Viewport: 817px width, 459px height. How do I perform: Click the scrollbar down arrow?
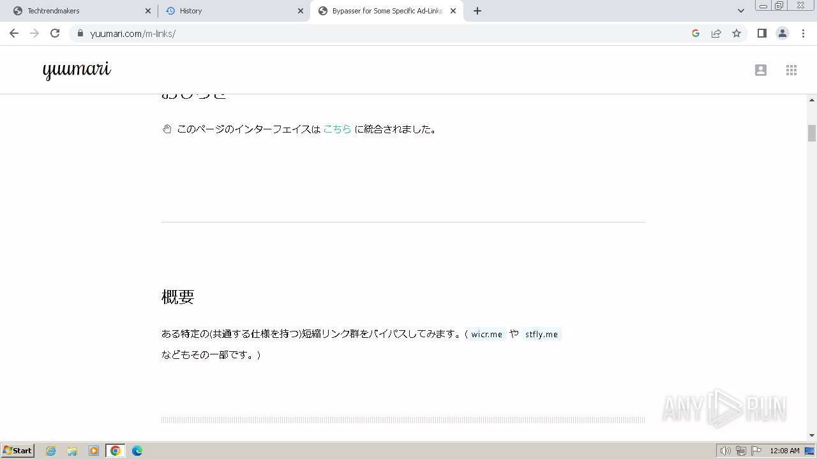click(812, 435)
